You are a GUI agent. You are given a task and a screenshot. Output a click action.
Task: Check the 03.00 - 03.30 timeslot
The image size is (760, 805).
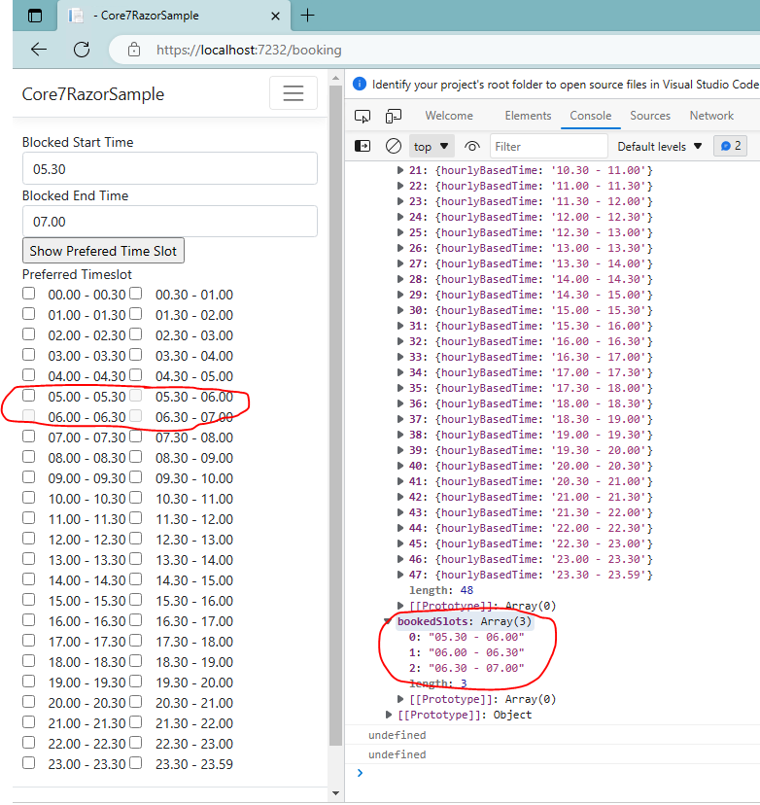coord(29,355)
